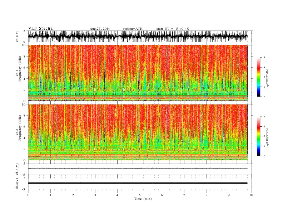
Task: Click the log(PSD) label beside ch.2 colorbar
Action: [x=267, y=137]
